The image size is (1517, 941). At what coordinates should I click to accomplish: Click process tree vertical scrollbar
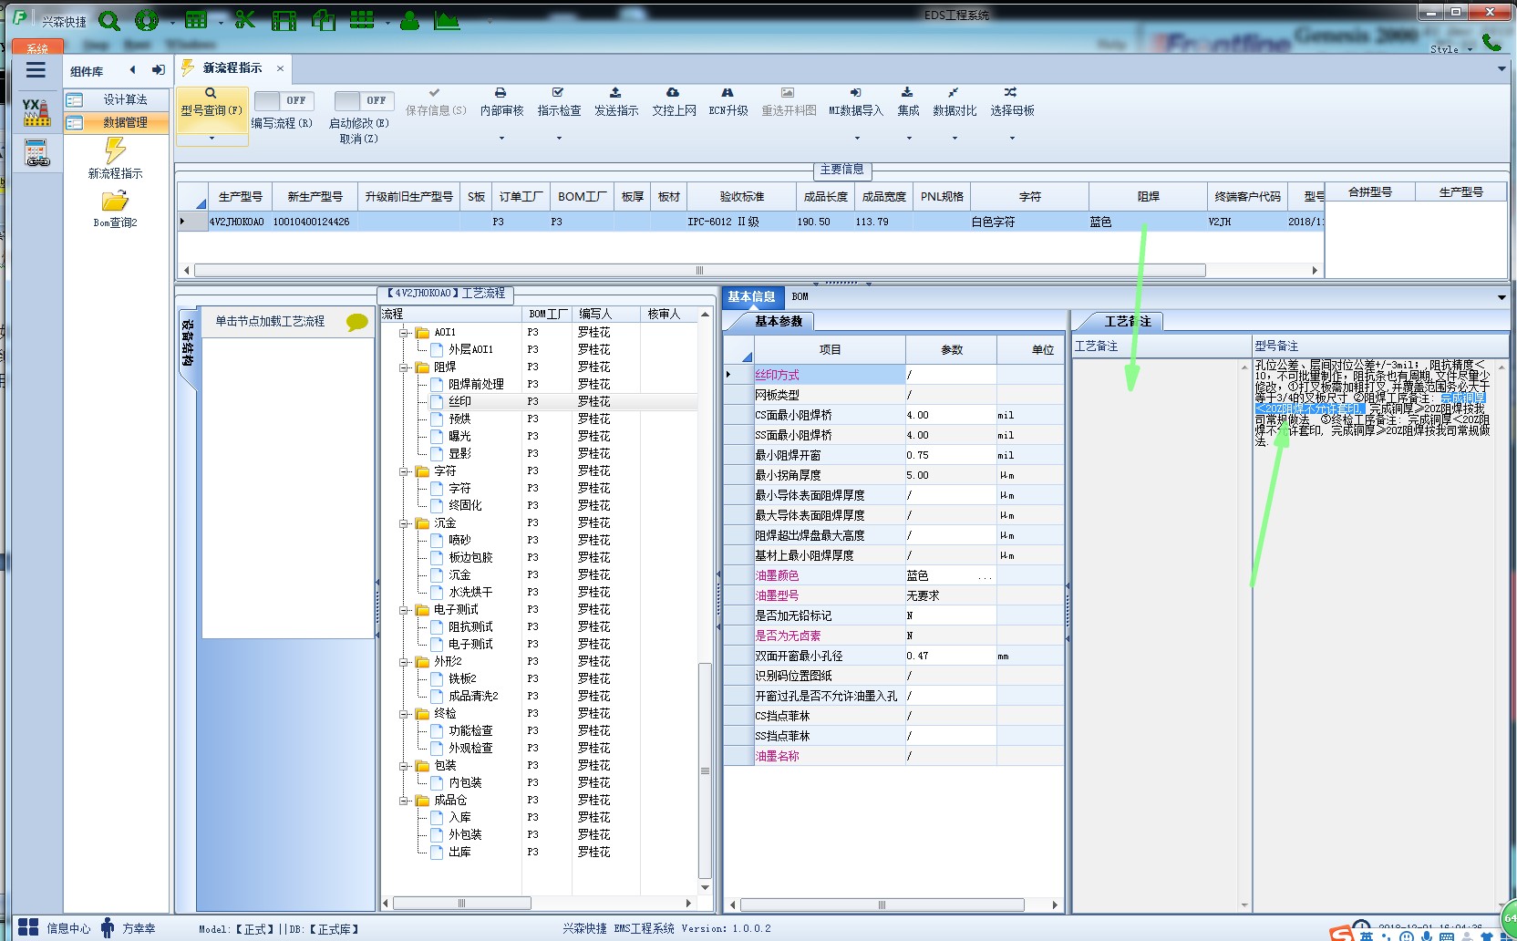click(705, 770)
